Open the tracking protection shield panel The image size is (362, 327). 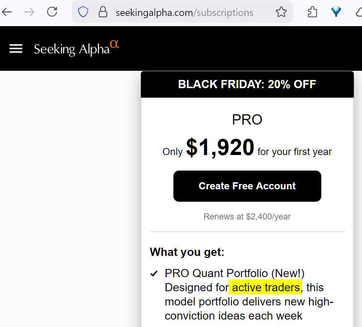click(83, 12)
